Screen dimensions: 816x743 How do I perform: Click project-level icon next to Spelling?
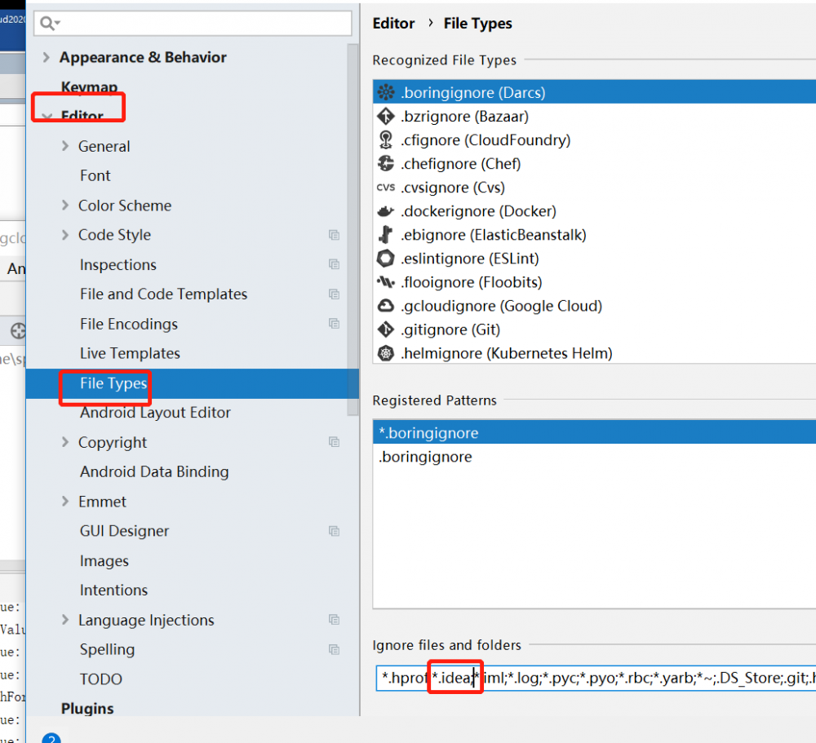334,649
